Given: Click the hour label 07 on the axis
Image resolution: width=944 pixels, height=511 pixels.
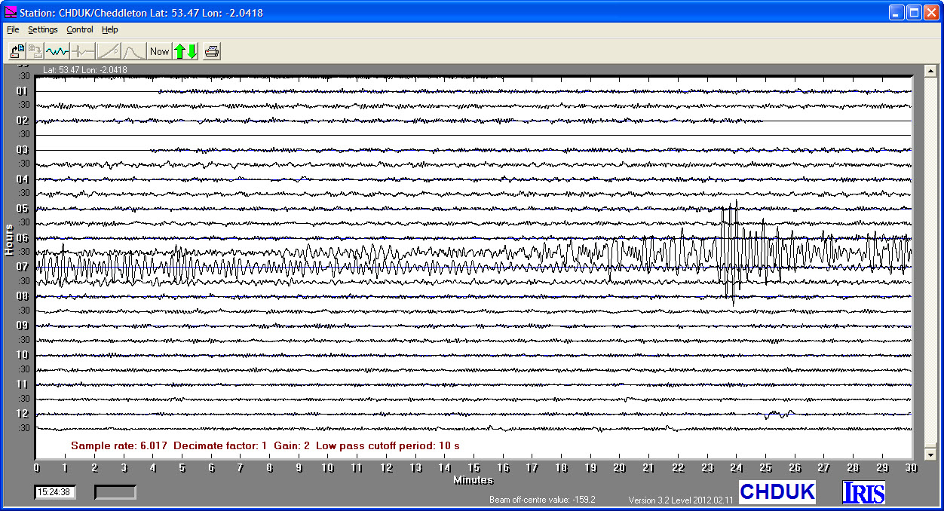Looking at the screenshot, I should tap(22, 267).
